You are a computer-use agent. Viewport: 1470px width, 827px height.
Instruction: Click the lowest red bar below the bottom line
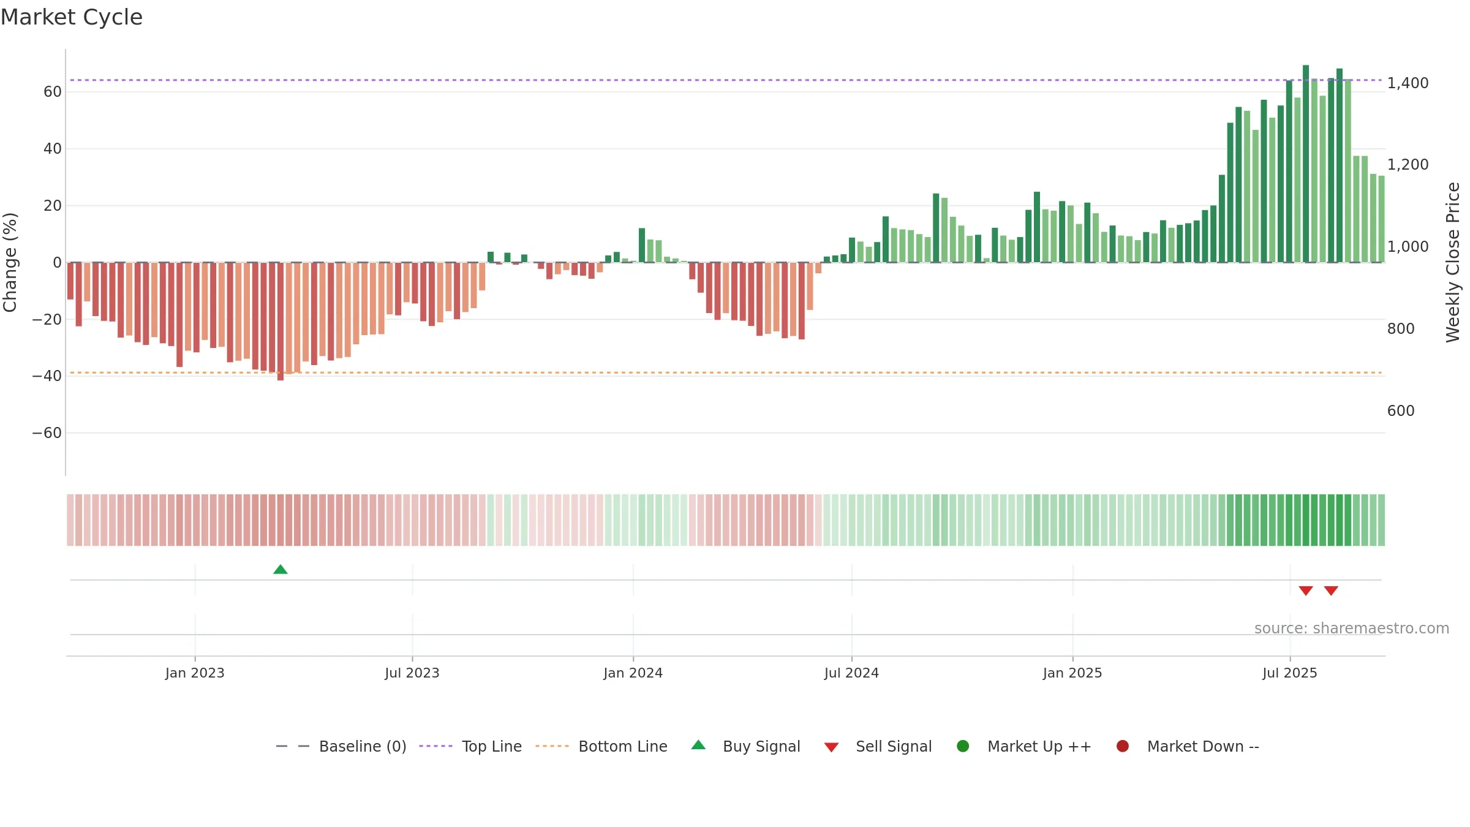pos(281,322)
